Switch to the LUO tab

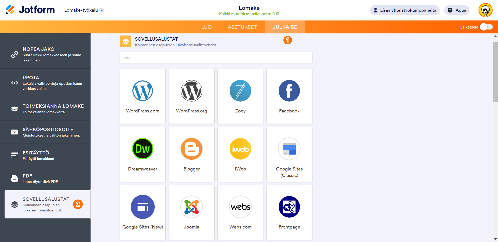(x=207, y=27)
